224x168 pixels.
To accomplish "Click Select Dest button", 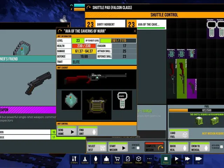I will tap(97, 147).
